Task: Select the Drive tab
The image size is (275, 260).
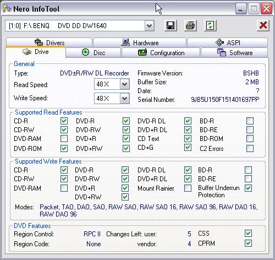Action: tap(36, 52)
